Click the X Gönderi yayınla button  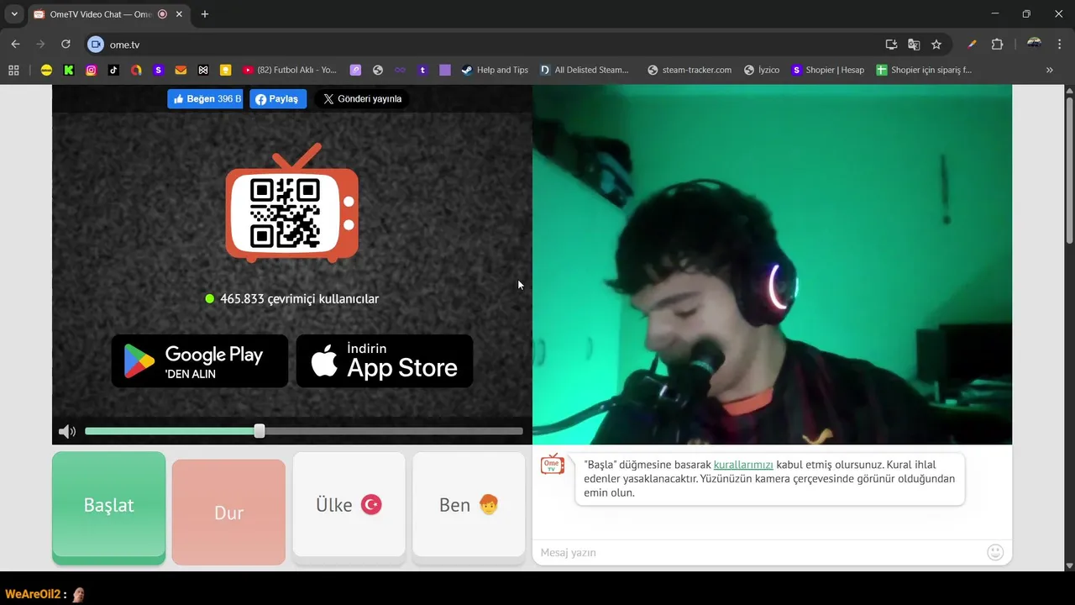pos(362,99)
